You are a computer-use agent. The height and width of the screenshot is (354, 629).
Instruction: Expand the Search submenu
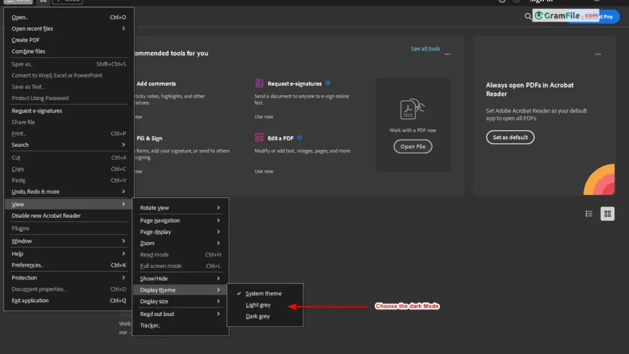click(68, 144)
